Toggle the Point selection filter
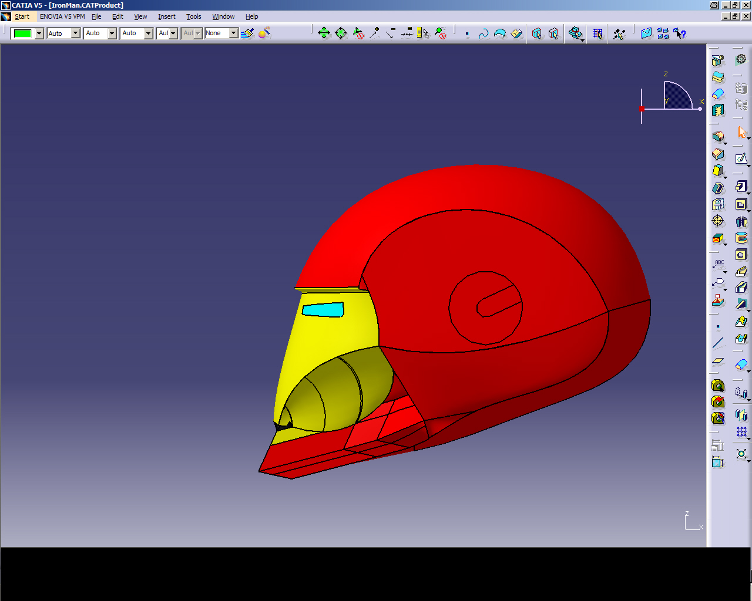 [467, 33]
